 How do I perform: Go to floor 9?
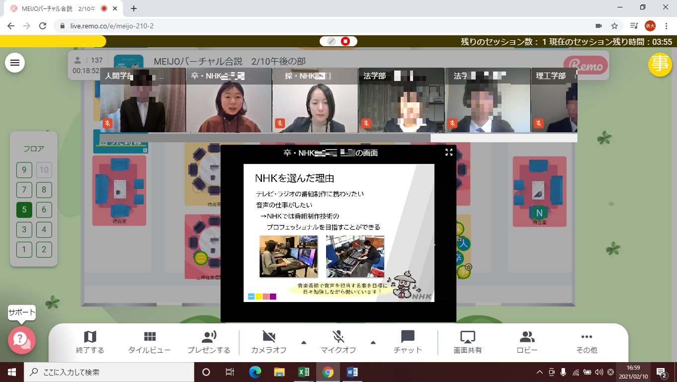[x=24, y=170]
